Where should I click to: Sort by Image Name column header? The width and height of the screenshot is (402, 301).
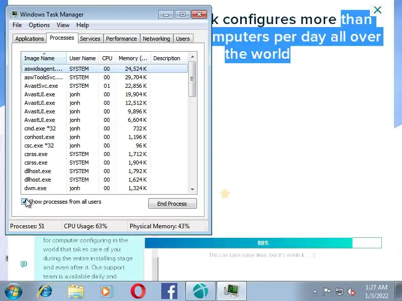click(44, 58)
